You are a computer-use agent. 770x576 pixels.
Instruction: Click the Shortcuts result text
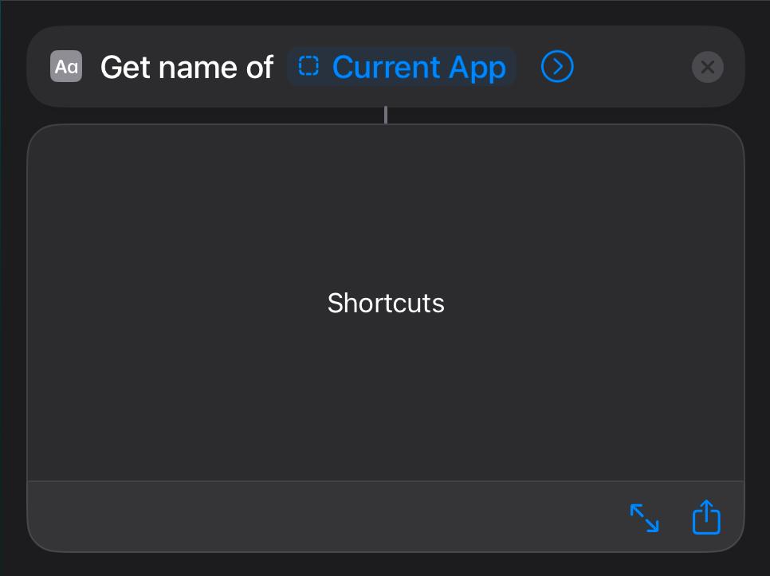coord(386,303)
